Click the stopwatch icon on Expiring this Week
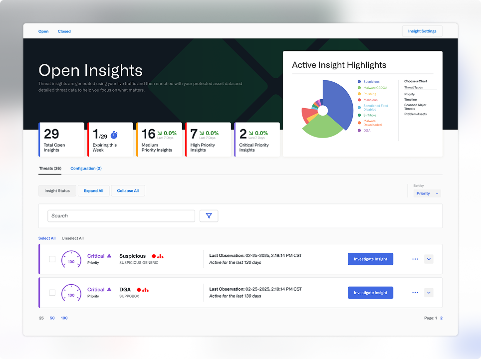 pyautogui.click(x=114, y=135)
